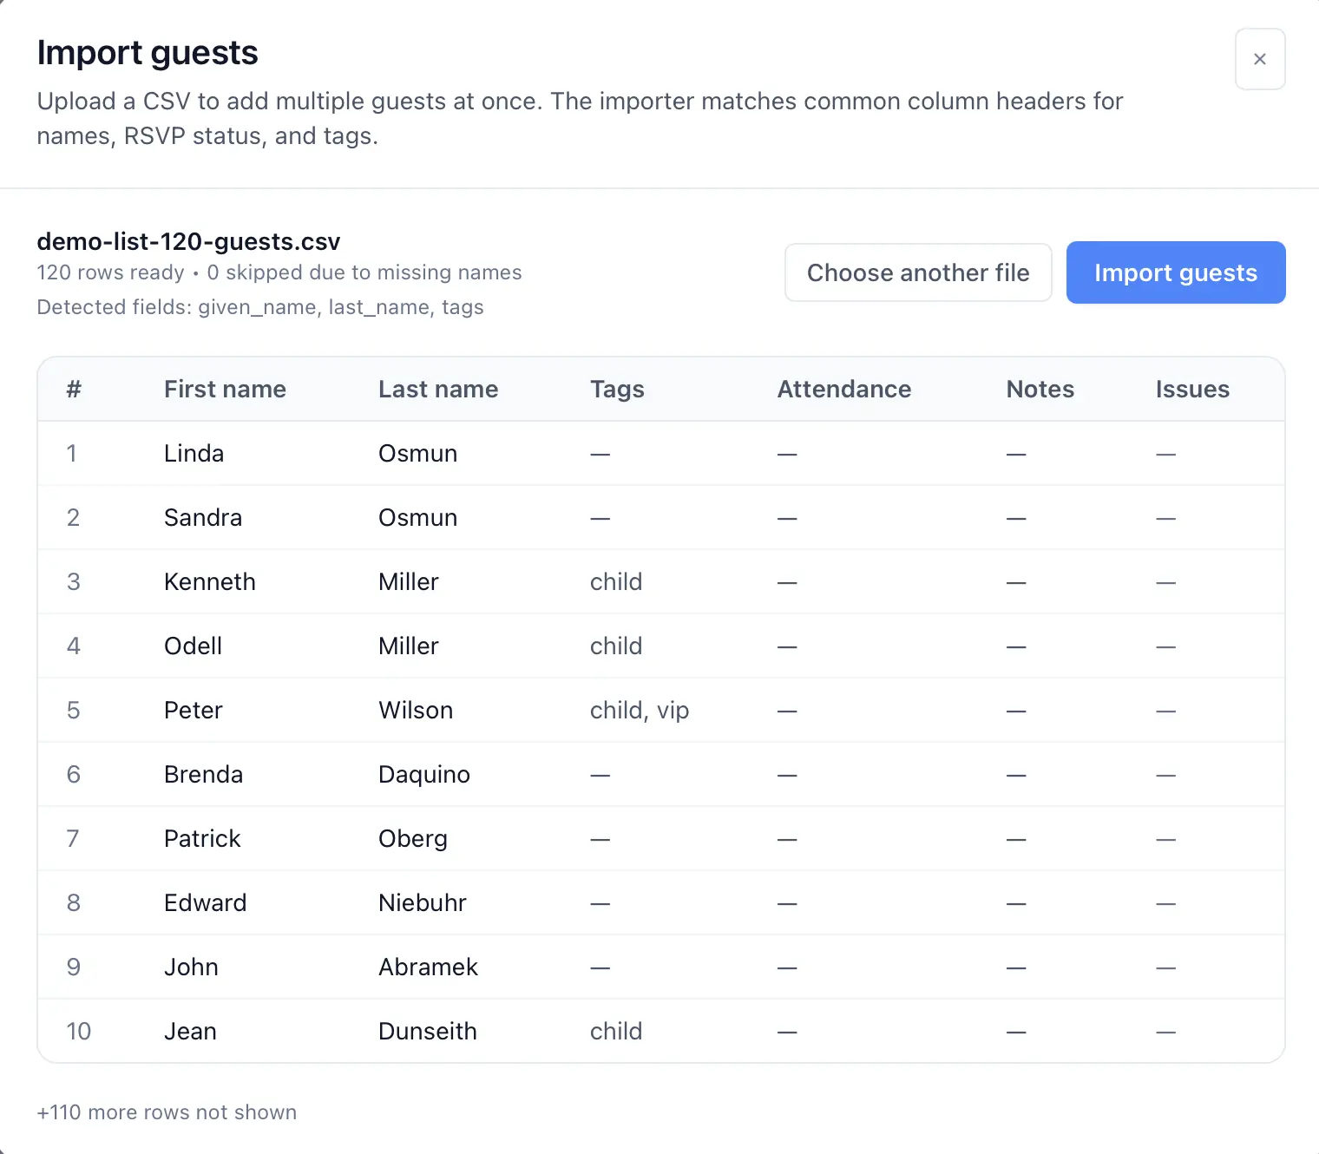Click the Issues column header
This screenshot has width=1319, height=1154.
[x=1191, y=389]
